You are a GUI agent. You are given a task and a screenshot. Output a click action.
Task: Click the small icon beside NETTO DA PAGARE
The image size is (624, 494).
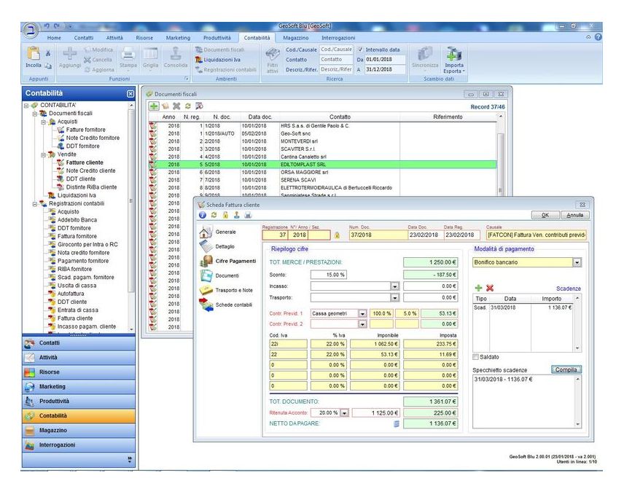pyautogui.click(x=397, y=424)
